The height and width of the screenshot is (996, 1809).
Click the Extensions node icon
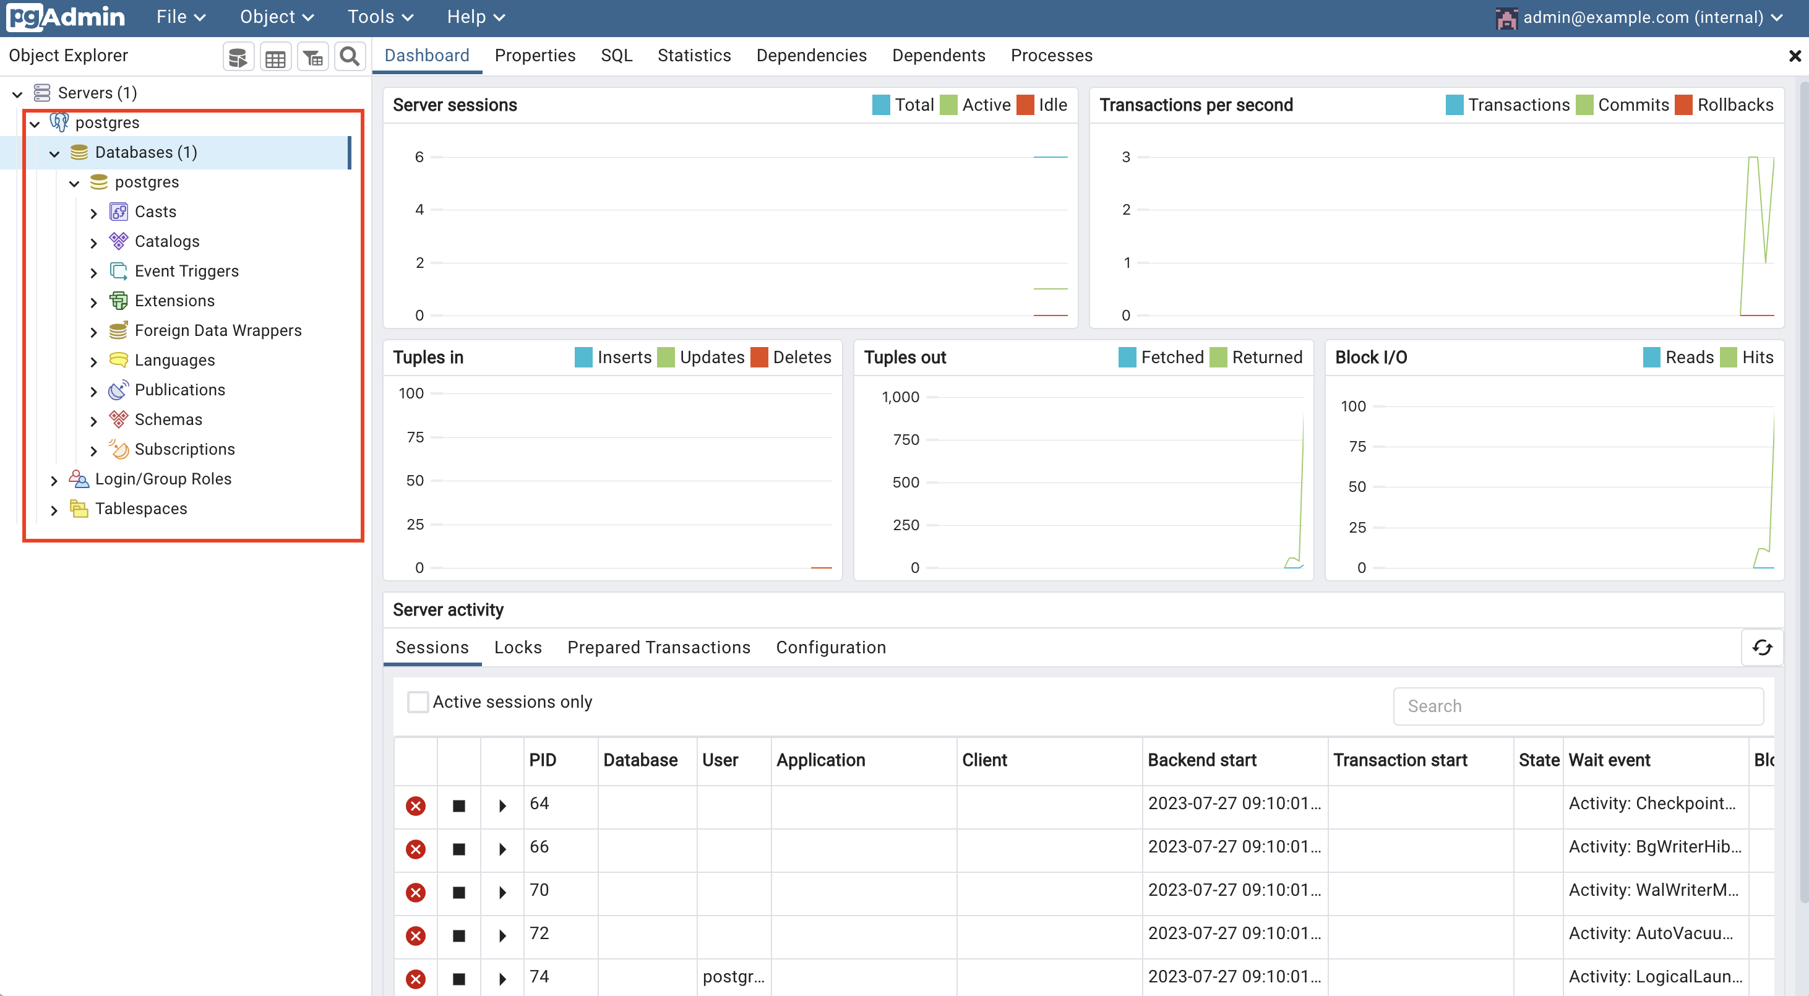click(x=119, y=301)
